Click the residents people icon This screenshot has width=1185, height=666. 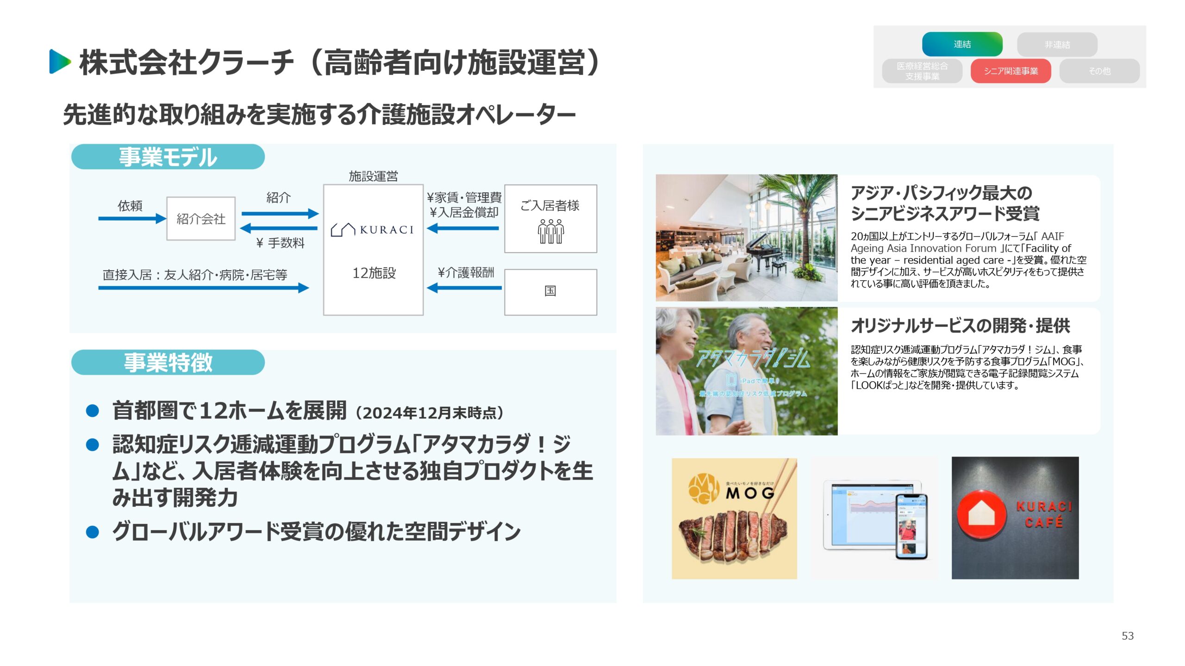550,231
